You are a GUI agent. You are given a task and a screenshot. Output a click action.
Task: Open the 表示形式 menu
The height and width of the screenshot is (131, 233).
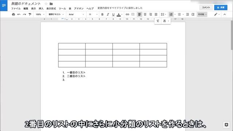[x=51, y=8]
